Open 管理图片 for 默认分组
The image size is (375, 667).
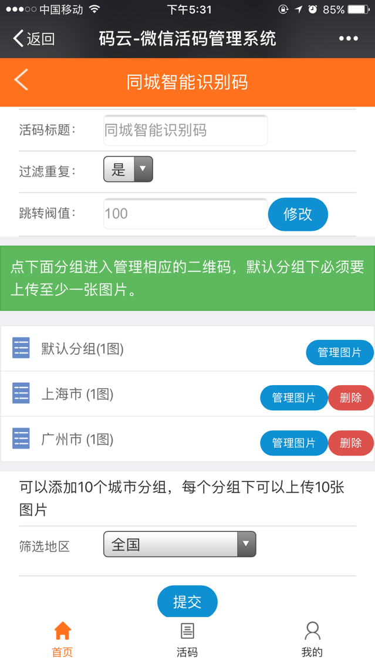339,352
